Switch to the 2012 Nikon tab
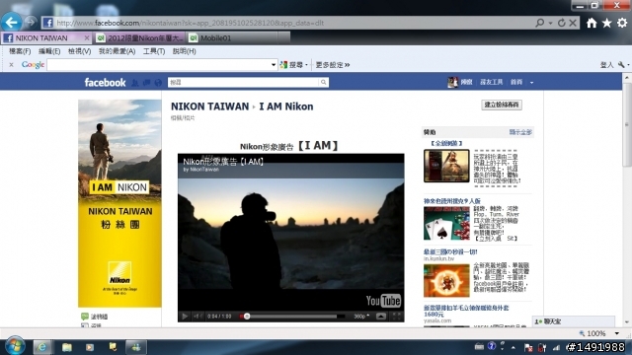The width and height of the screenshot is (632, 355). point(140,37)
